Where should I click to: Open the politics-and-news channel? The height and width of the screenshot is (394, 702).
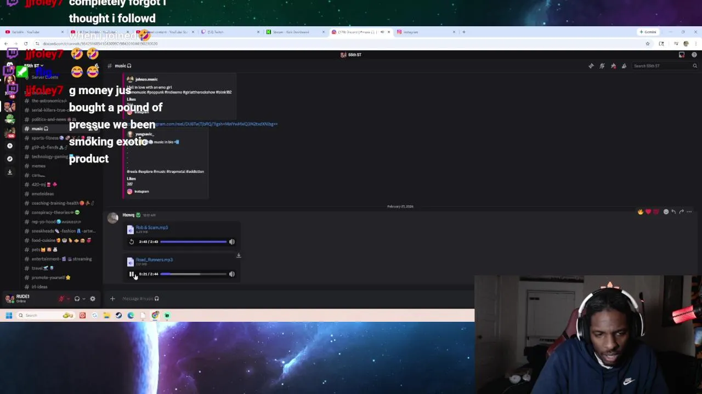61,119
